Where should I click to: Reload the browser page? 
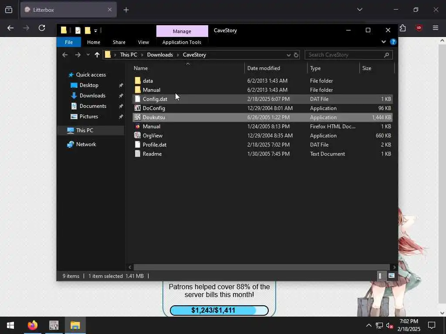pos(42,28)
